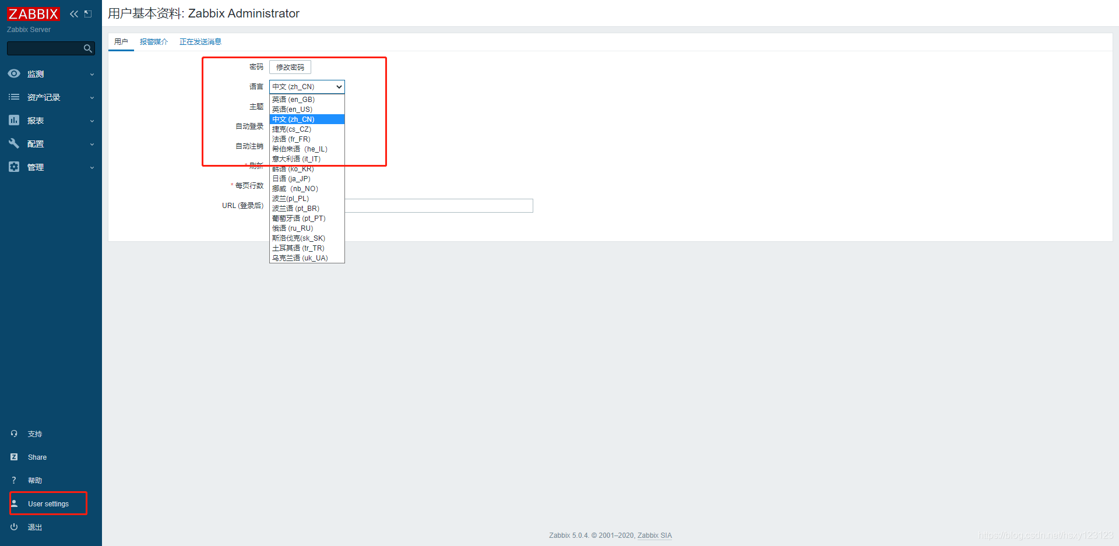Open the 帮助 link

pyautogui.click(x=35, y=481)
